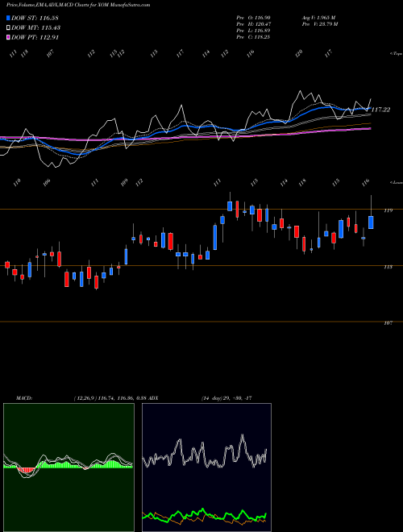The height and width of the screenshot is (532, 403).
Task: Click the ADX '(14 day) 29, +30, -17' values
Action: tap(226, 398)
